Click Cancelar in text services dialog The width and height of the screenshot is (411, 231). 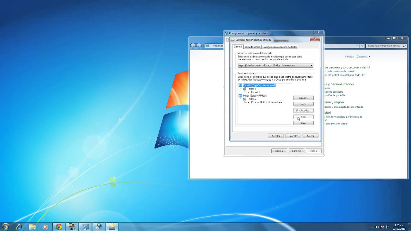pyautogui.click(x=293, y=136)
